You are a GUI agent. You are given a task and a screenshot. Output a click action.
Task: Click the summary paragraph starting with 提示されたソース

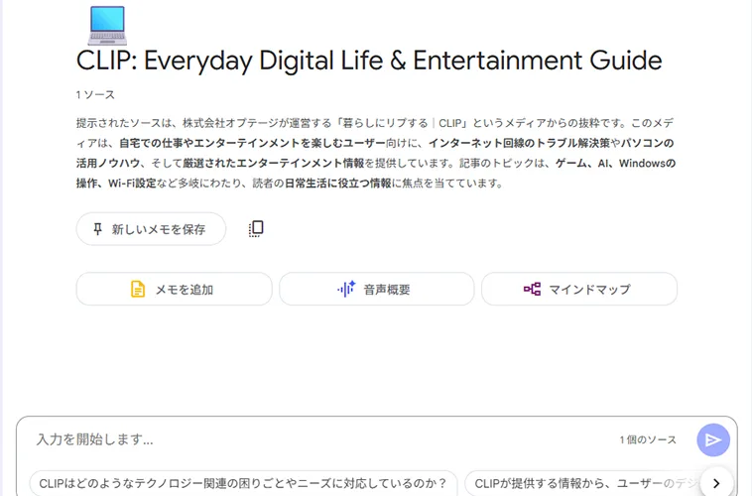[375, 153]
